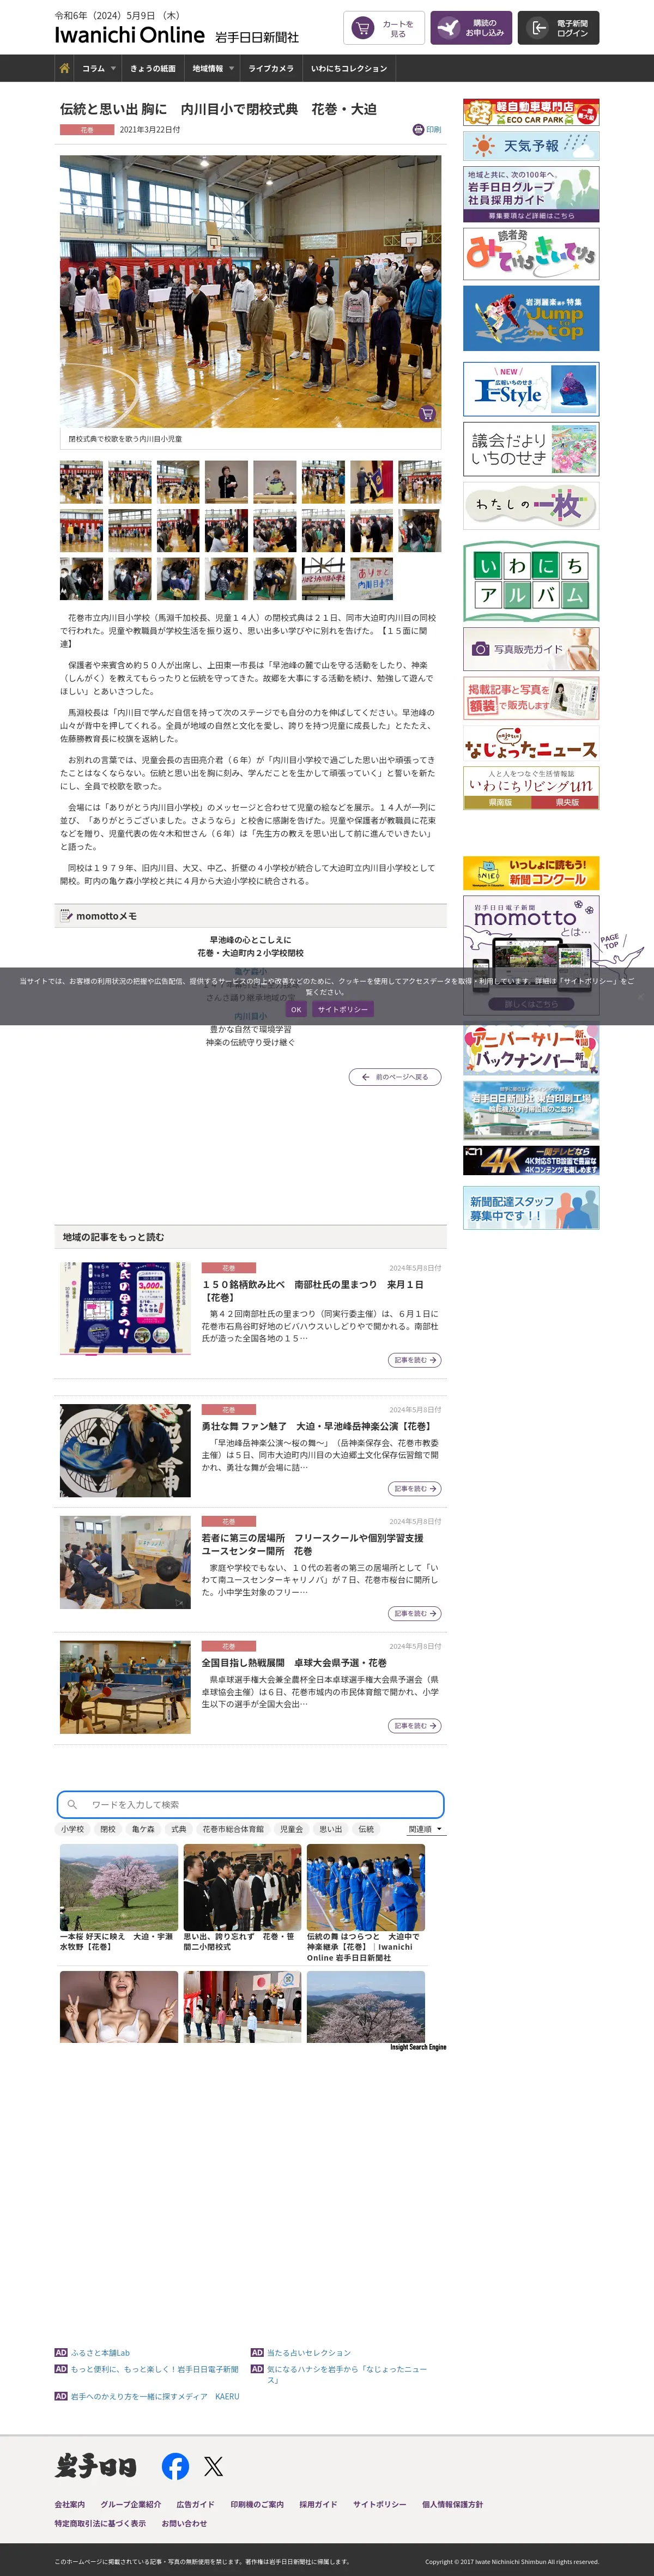Open the 天気予報 weather banner
The image size is (654, 2576).
pyautogui.click(x=531, y=146)
